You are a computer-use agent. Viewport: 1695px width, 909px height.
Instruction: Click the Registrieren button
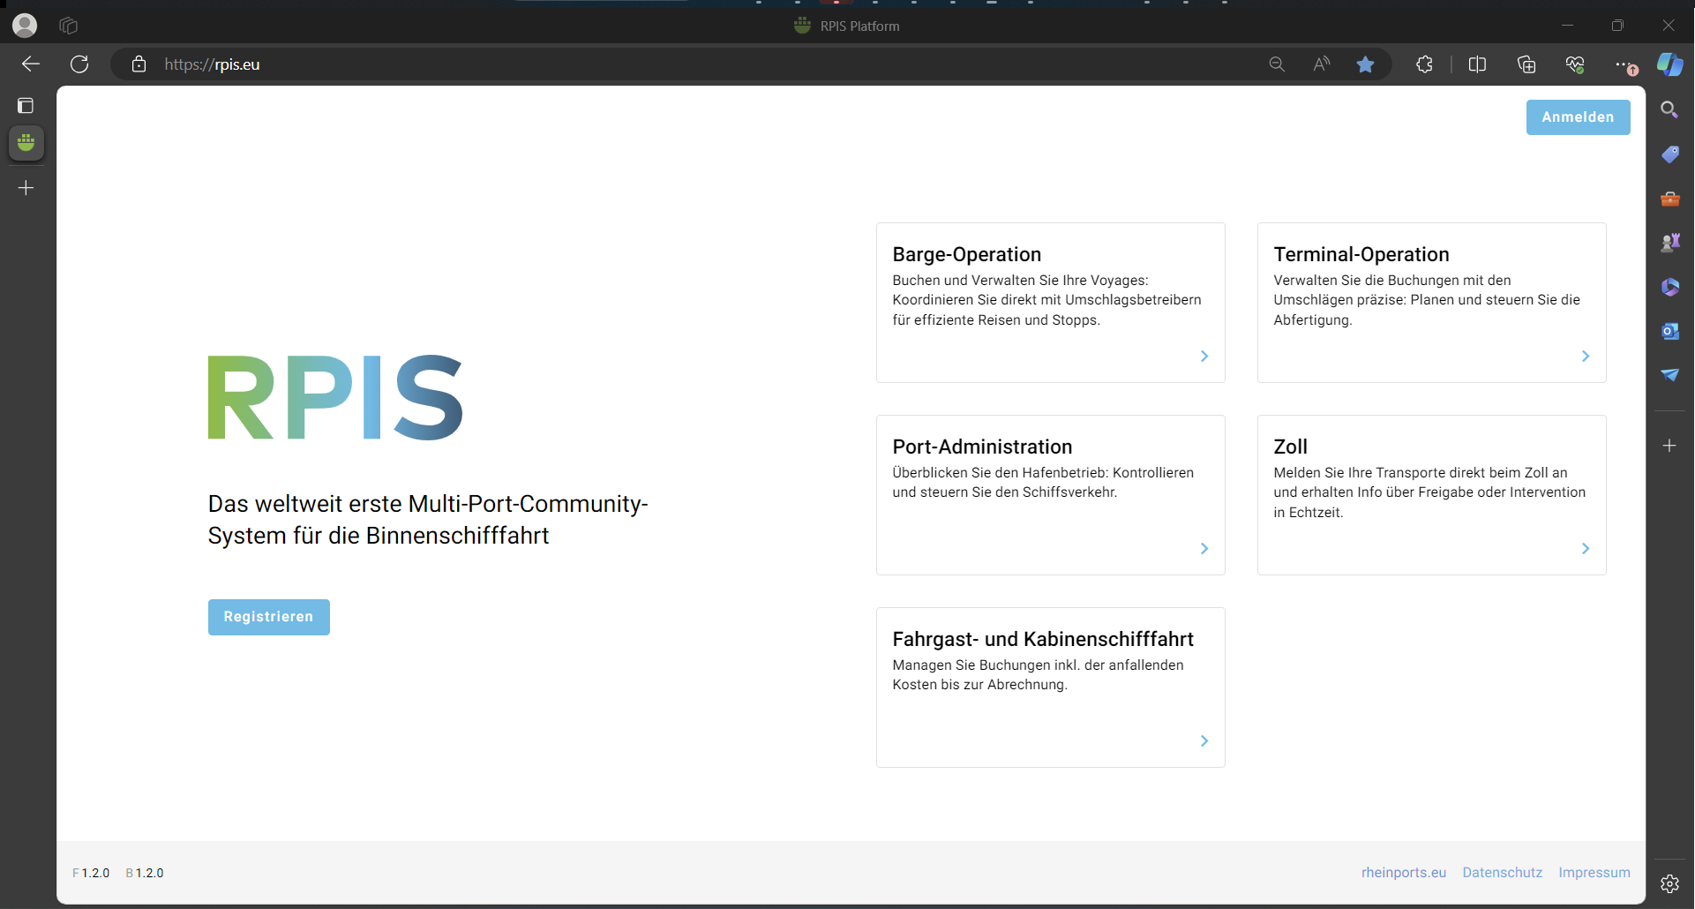tap(268, 617)
